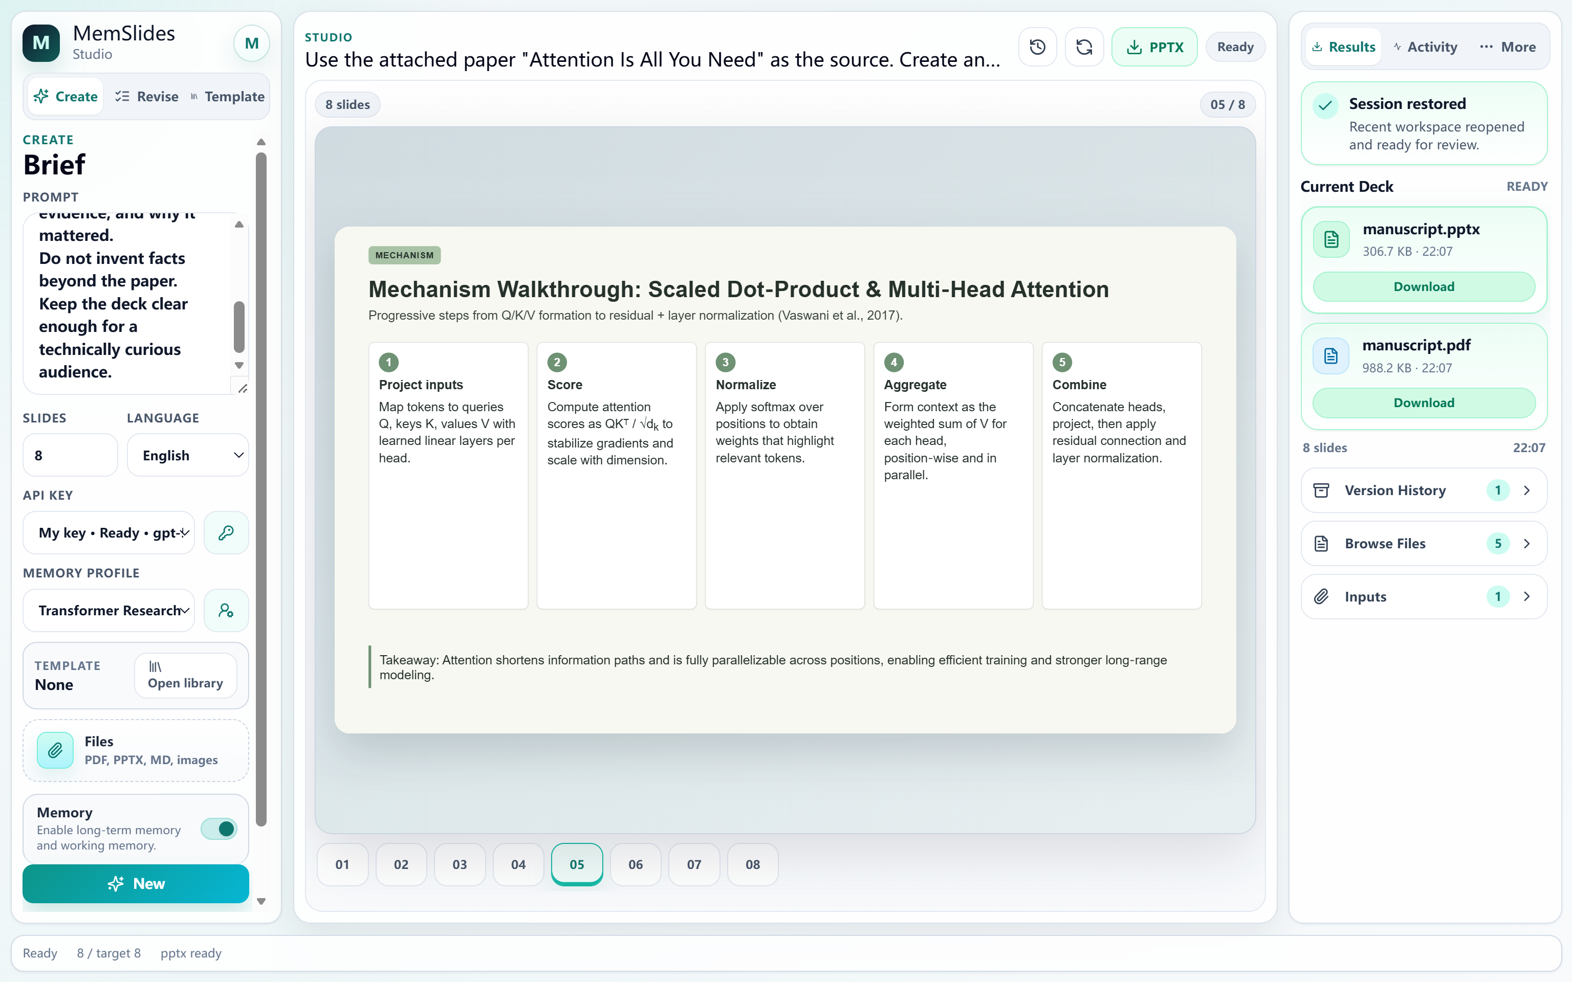1572x982 pixels.
Task: Open the memory profile settings person icon
Action: [226, 611]
